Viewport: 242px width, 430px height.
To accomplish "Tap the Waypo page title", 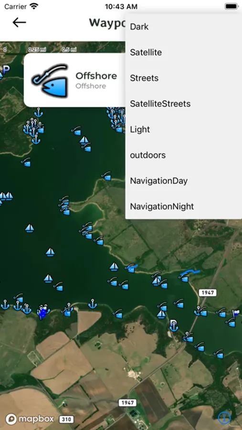I will click(x=107, y=23).
